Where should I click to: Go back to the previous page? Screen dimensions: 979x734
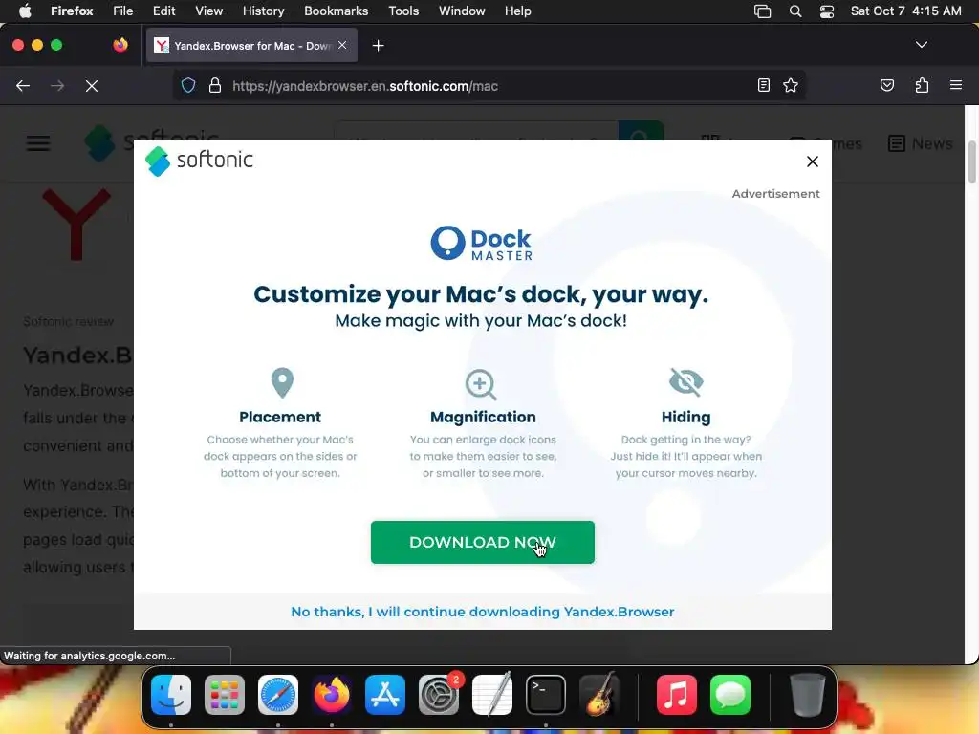pos(23,86)
